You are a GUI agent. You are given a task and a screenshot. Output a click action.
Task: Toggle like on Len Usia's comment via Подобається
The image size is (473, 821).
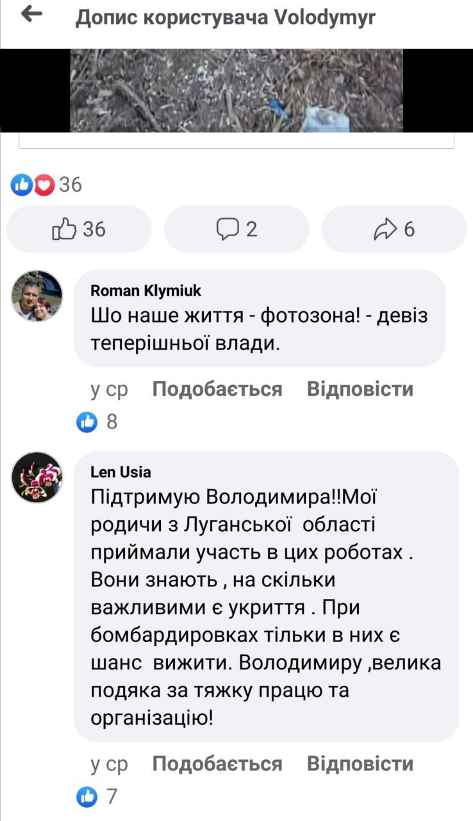(x=216, y=765)
